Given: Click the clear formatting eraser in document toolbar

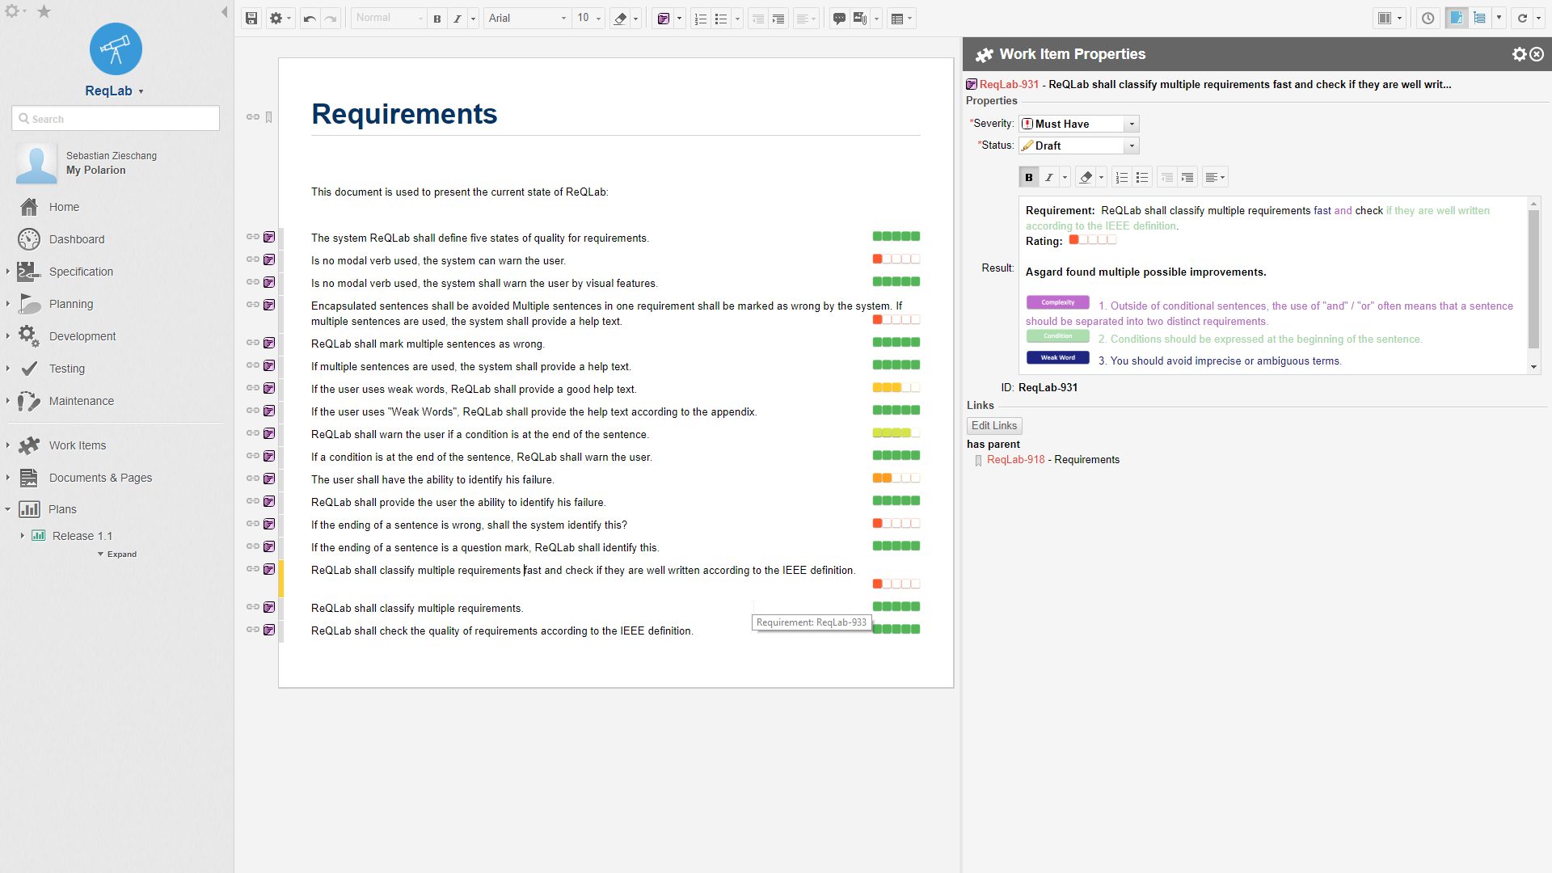Looking at the screenshot, I should click(x=620, y=19).
